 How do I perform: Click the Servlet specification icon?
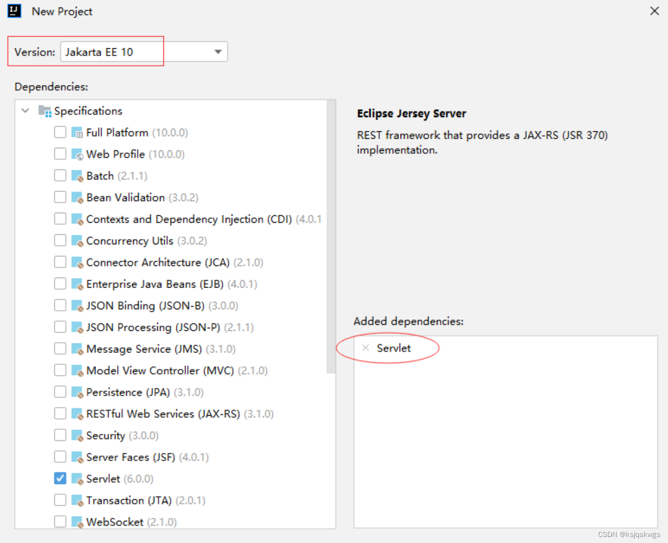(77, 479)
